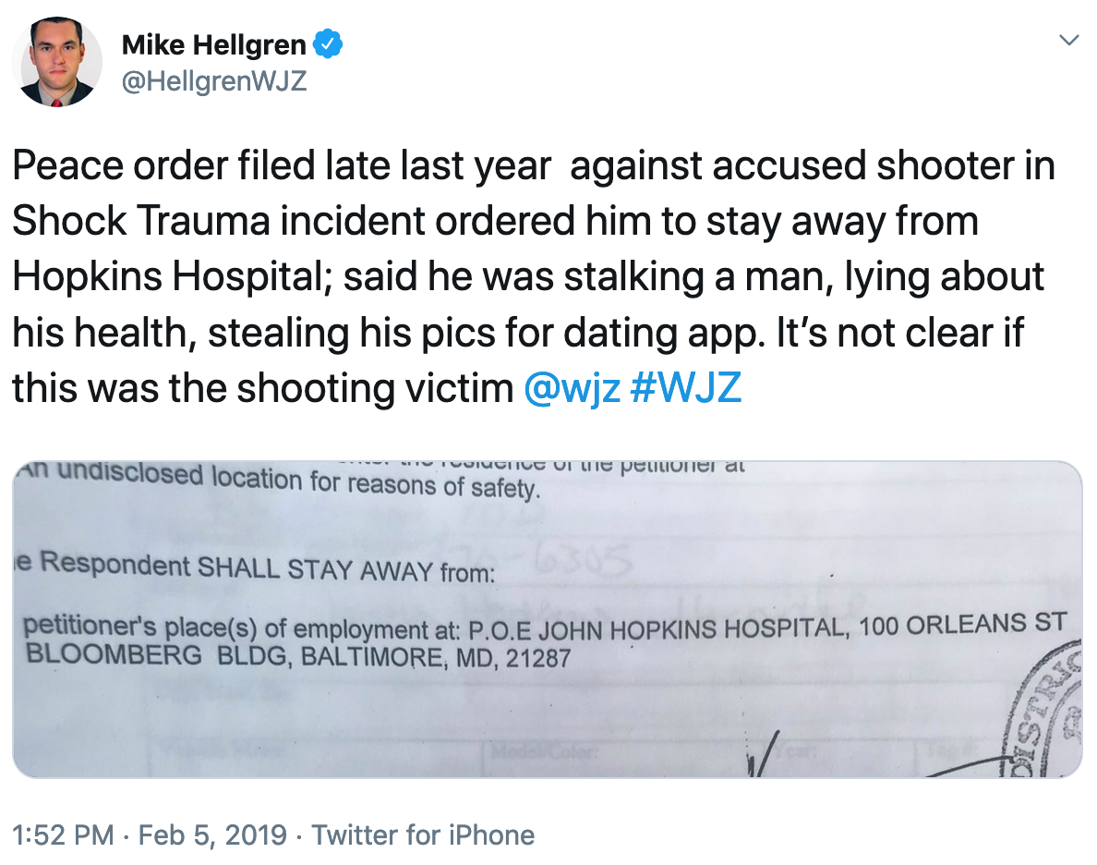Open the #WJZ hashtag
The height and width of the screenshot is (865, 1097).
(686, 388)
